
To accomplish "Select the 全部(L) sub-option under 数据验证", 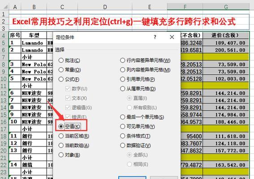I will (137, 155).
